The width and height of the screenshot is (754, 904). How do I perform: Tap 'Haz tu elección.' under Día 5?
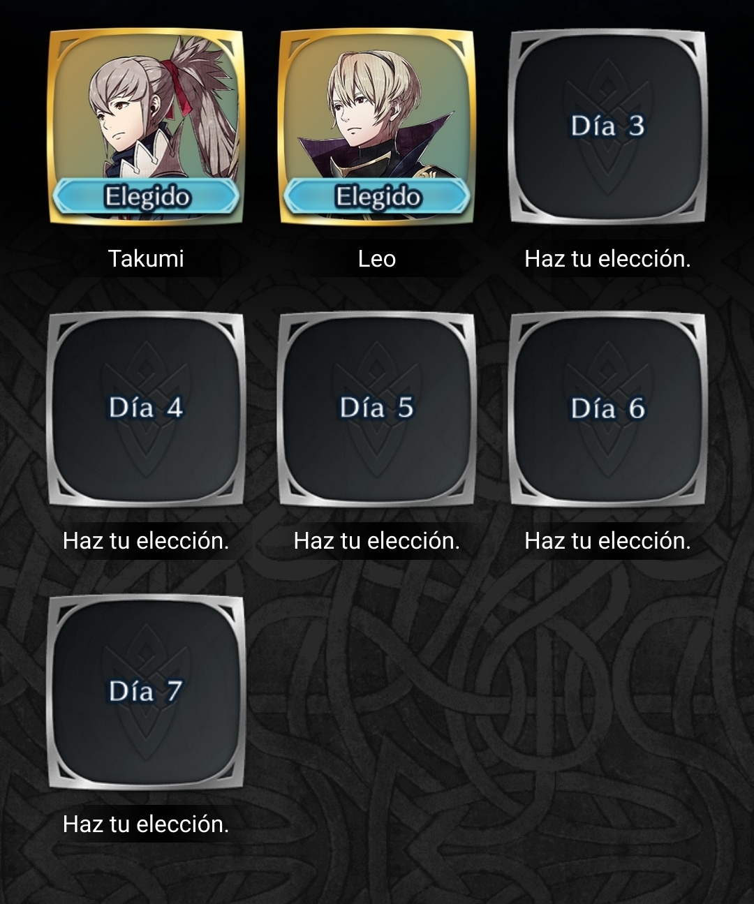point(377,541)
